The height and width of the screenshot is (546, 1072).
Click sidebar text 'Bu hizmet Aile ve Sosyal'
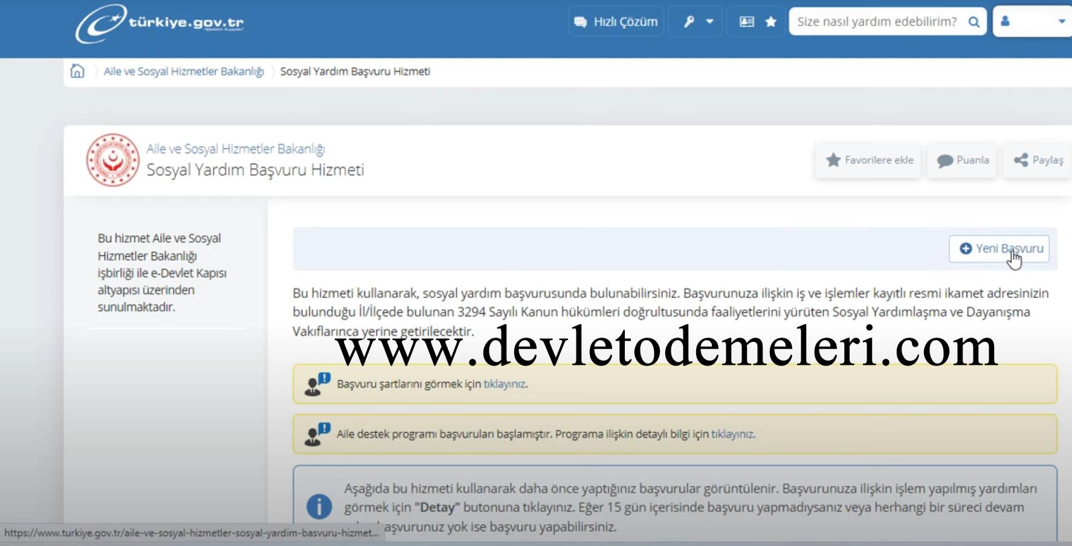[x=160, y=238]
